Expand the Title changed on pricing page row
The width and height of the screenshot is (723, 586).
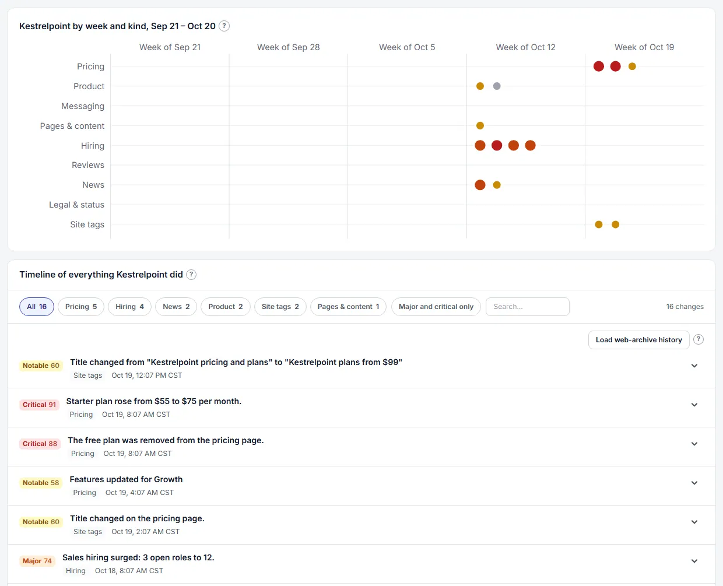(694, 522)
